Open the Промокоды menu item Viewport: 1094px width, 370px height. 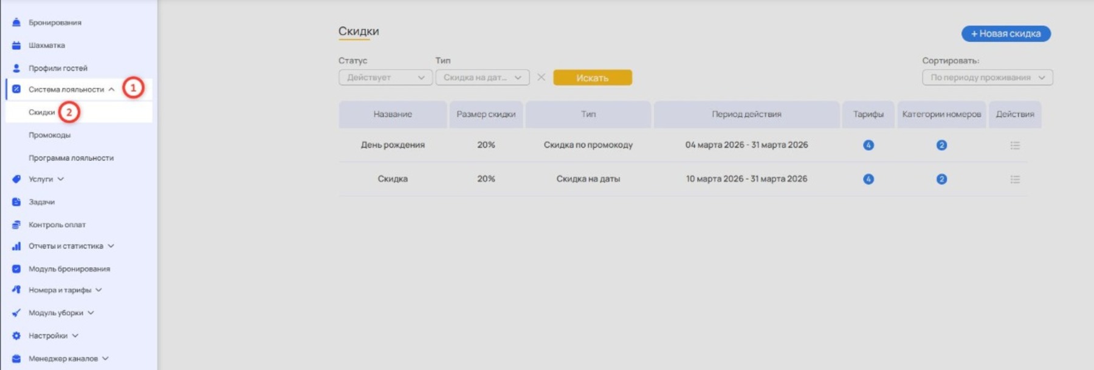click(x=49, y=135)
